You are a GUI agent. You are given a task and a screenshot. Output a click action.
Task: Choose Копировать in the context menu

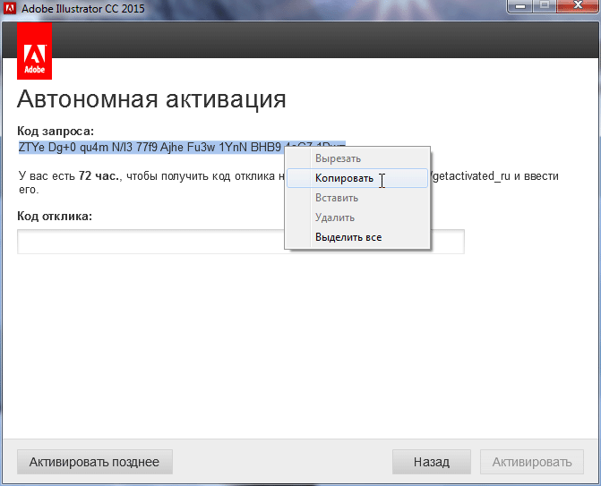click(357, 178)
